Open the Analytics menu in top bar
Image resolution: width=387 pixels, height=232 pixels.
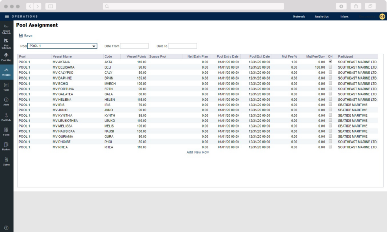(x=321, y=16)
